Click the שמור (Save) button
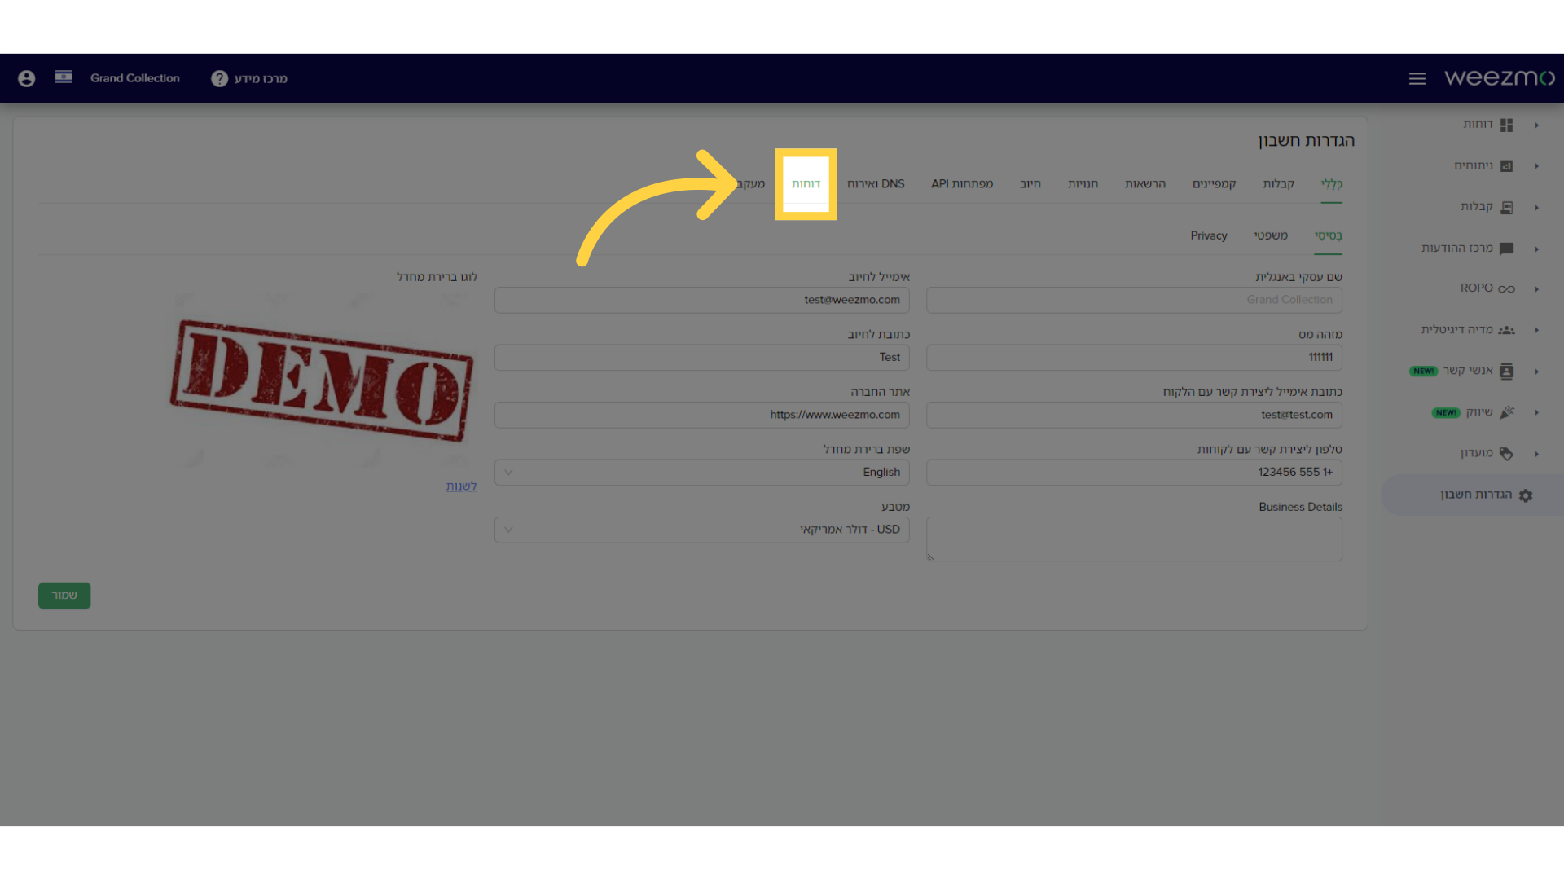Image resolution: width=1564 pixels, height=880 pixels. [x=64, y=594]
